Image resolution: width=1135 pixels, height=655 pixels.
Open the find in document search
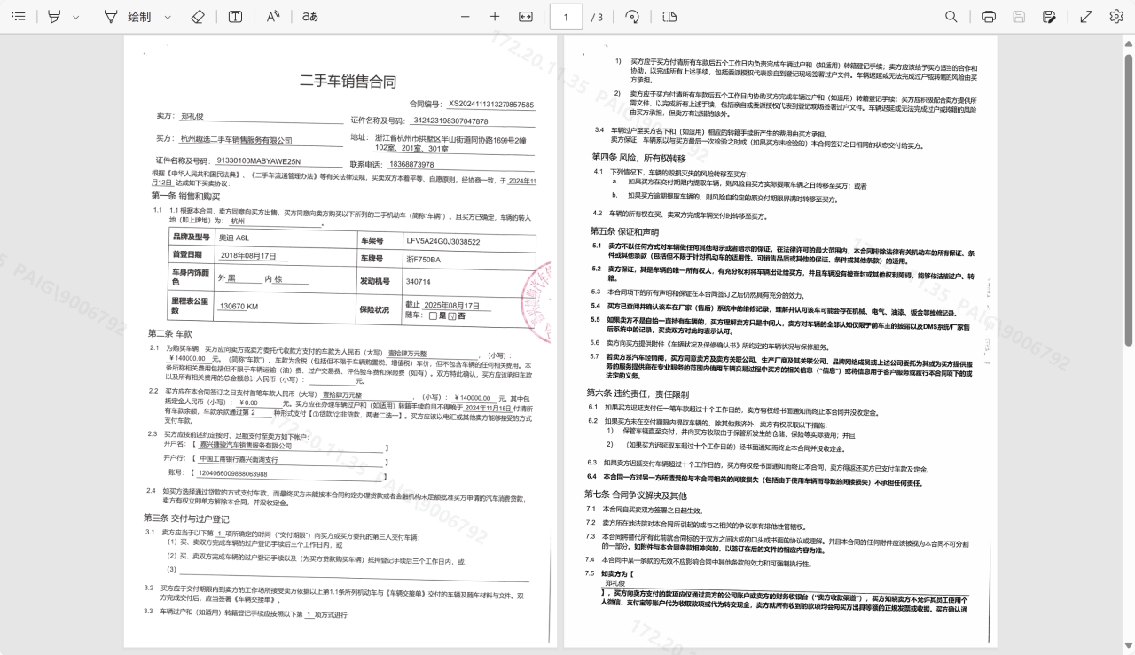click(951, 17)
